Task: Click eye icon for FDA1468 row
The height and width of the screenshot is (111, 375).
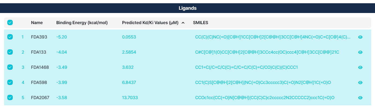Action: (360, 67)
